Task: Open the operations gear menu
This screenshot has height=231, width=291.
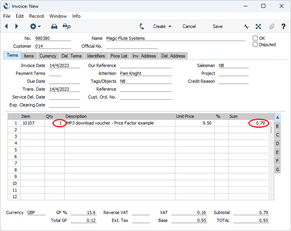Action: [35, 26]
